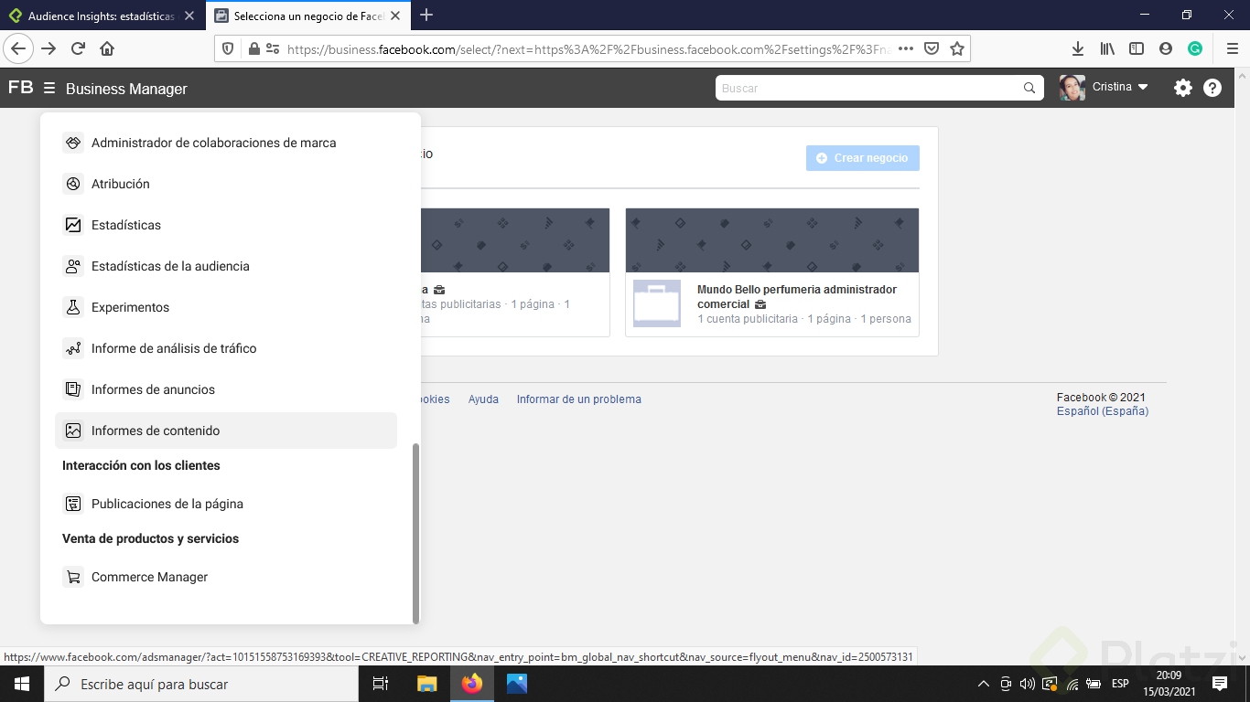Open Firefox from the taskbar
1250x702 pixels.
coord(472,683)
